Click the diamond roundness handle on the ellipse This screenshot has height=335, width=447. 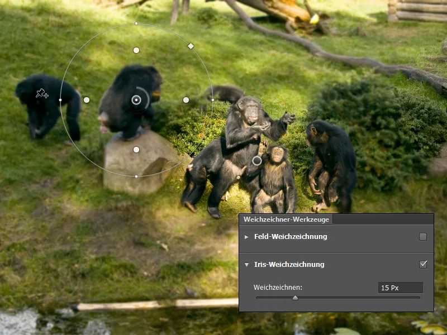click(x=190, y=46)
